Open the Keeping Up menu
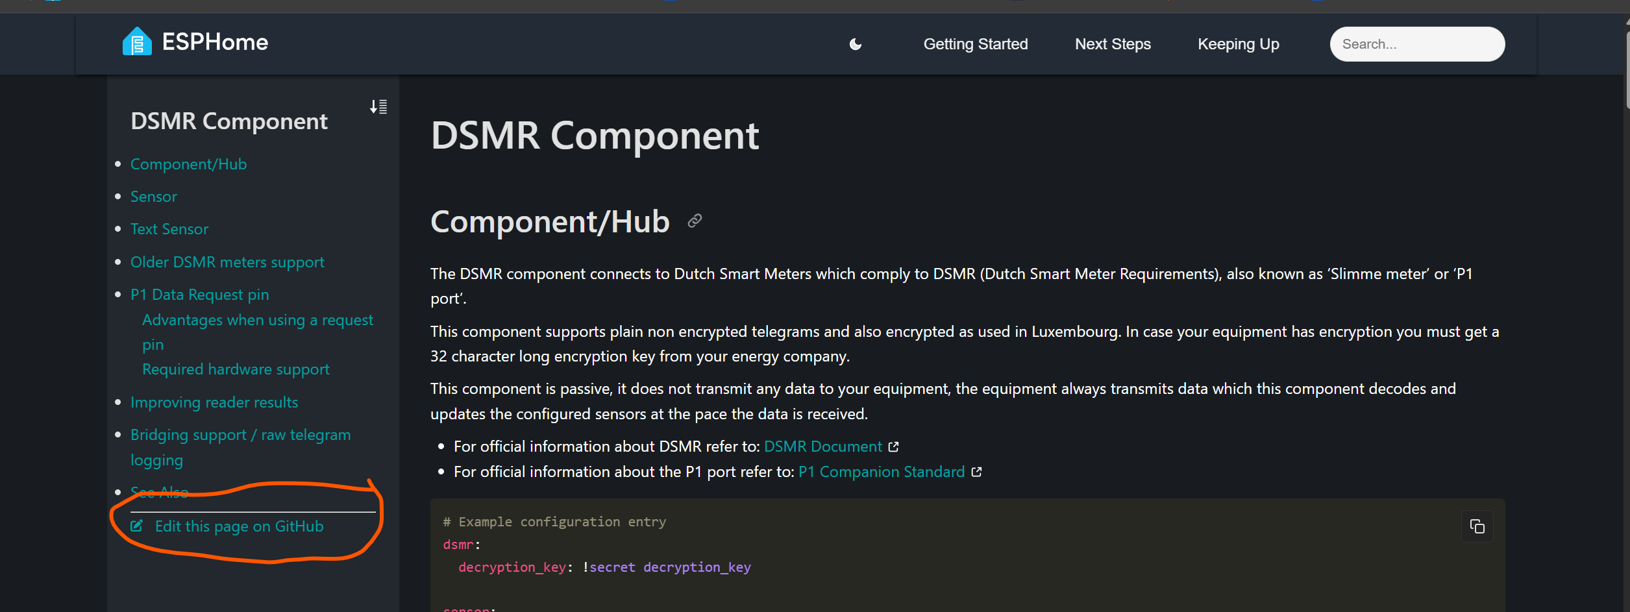The width and height of the screenshot is (1630, 612). click(1238, 44)
